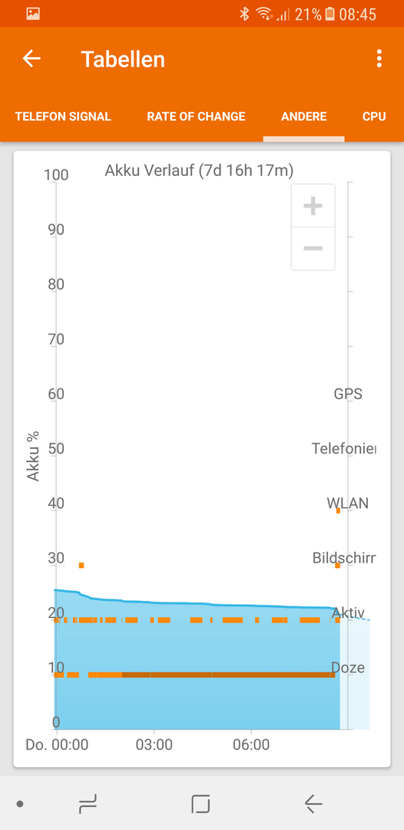Tap the battery indicator in status bar
The image size is (404, 830).
[330, 15]
